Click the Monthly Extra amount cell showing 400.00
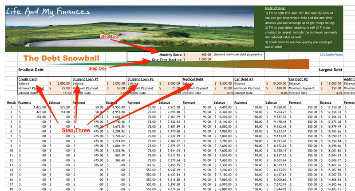355x191 pixels. click(197, 55)
